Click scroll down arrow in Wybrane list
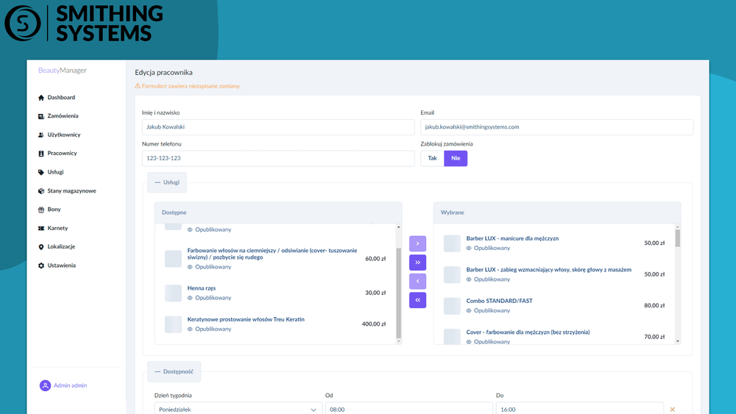 click(677, 341)
